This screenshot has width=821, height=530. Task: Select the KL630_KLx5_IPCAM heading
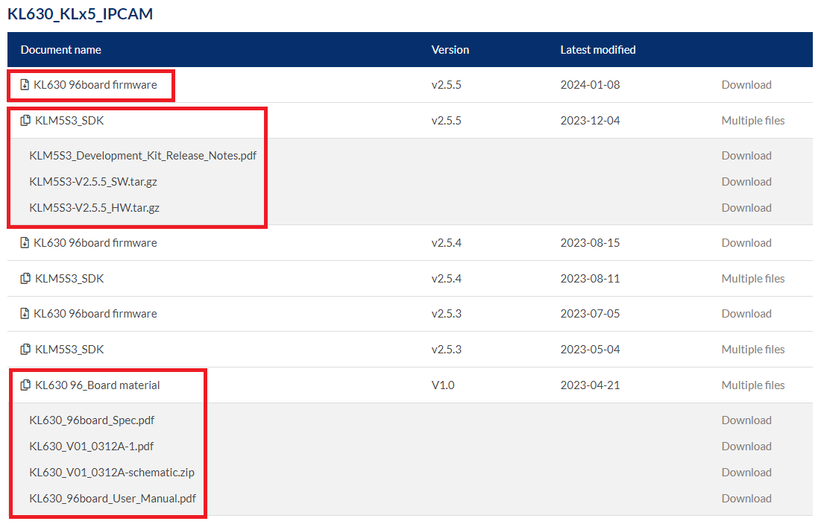80,13
